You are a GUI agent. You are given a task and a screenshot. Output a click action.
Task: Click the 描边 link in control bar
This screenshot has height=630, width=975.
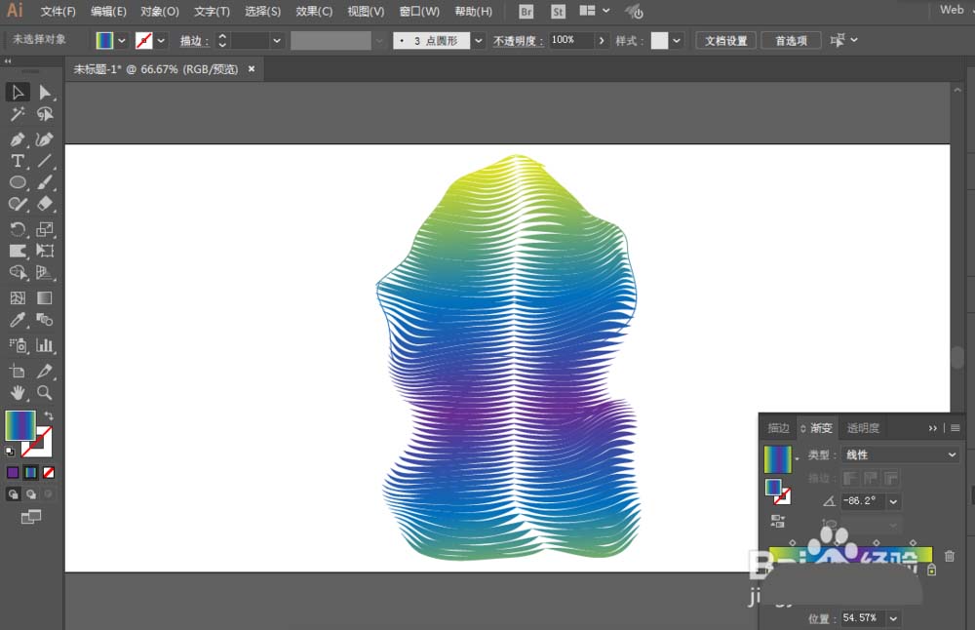pos(194,41)
